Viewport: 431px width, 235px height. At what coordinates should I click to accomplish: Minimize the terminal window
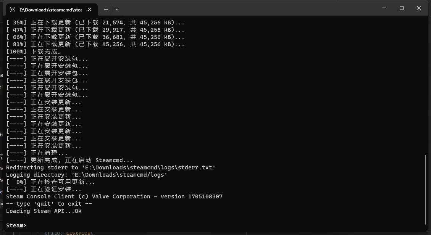(x=384, y=8)
